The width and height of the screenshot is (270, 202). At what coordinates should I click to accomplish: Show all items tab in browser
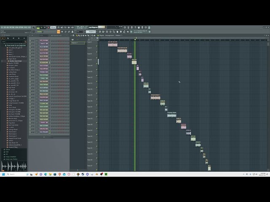[3, 38]
